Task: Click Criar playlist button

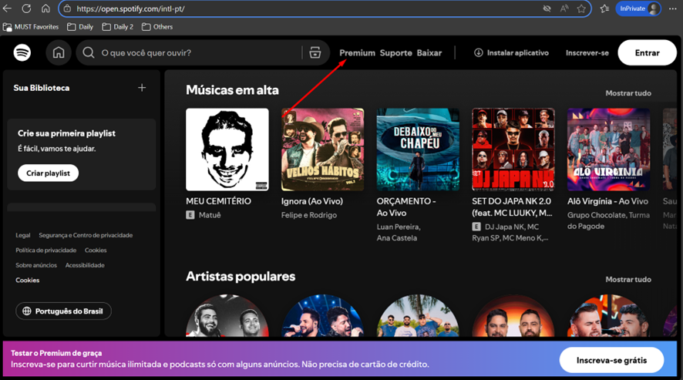Action: (48, 173)
